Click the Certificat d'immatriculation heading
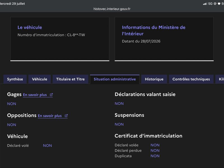This screenshot has height=168, width=224. coord(148,136)
